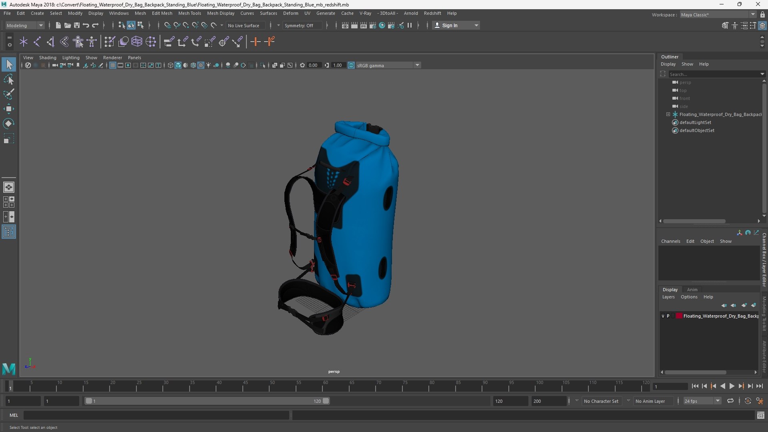Click the play forwards button
The width and height of the screenshot is (768, 432).
pyautogui.click(x=732, y=386)
